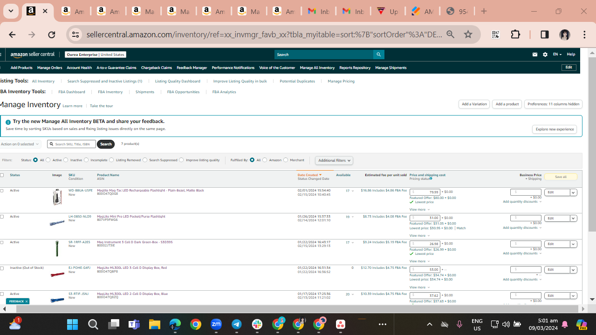This screenshot has width=596, height=335.
Task: Open the browser side panel icon
Action: pyautogui.click(x=544, y=34)
